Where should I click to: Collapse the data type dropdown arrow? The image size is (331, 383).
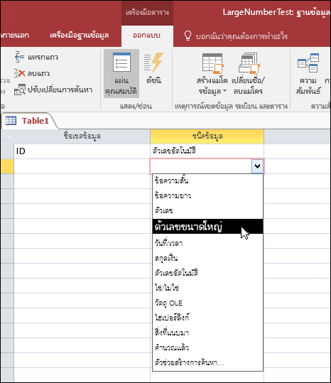[x=257, y=166]
